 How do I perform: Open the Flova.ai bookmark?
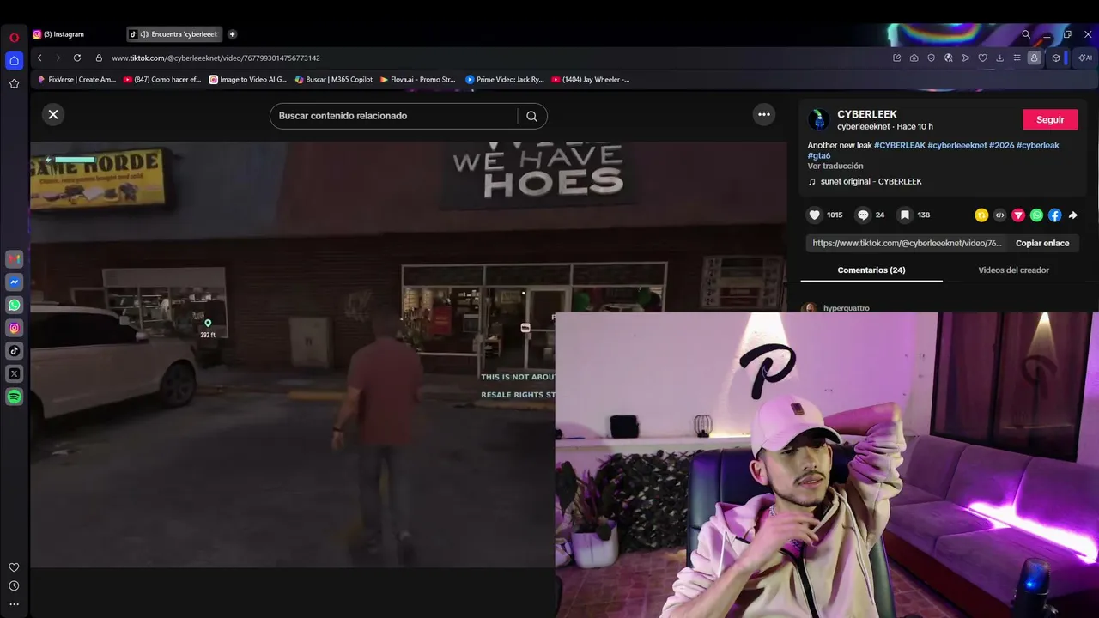[417, 80]
